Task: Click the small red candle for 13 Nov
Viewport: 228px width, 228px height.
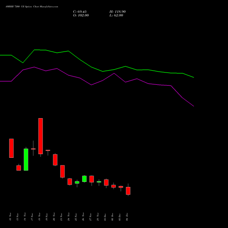Action: (19, 168)
